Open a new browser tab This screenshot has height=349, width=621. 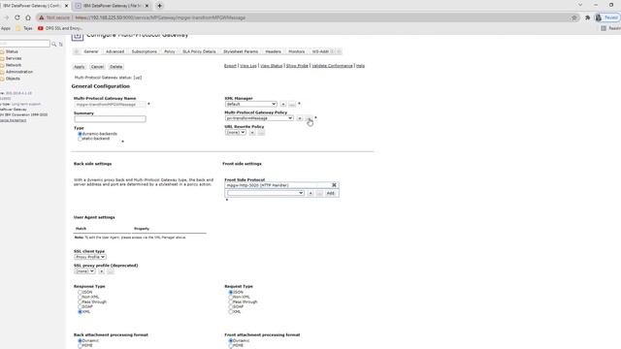click(159, 6)
